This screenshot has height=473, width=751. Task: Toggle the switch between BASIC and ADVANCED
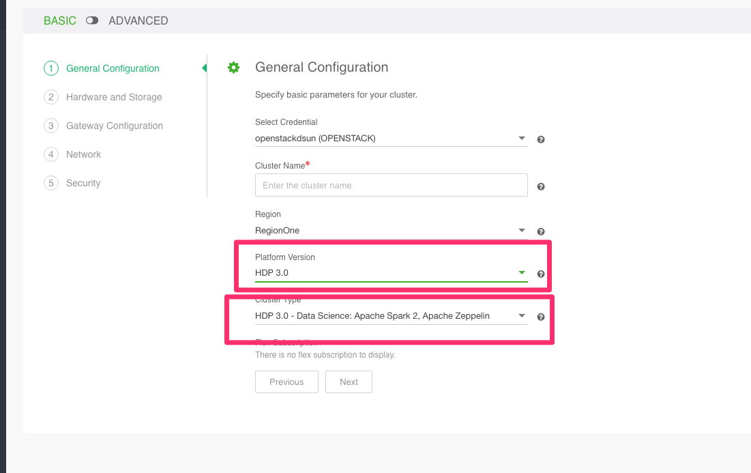click(92, 20)
